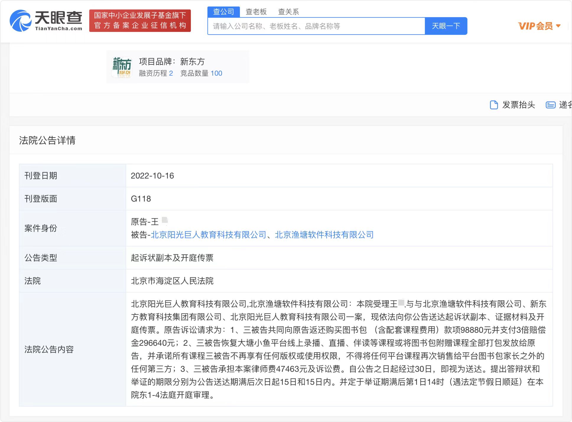572x422 pixels.
Task: Open 北京阳光巨人教育科技有限公司 defendant link
Action: 208,235
